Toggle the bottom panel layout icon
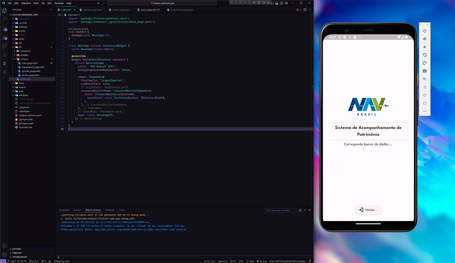This screenshot has height=263, width=455. coord(277,3)
